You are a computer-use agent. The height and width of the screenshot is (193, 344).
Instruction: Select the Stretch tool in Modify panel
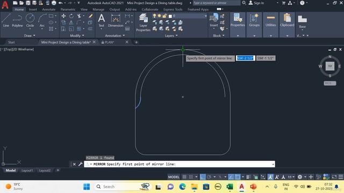point(63,28)
